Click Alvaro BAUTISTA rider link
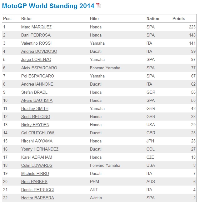This screenshot has height=204, width=199. coord(37,100)
